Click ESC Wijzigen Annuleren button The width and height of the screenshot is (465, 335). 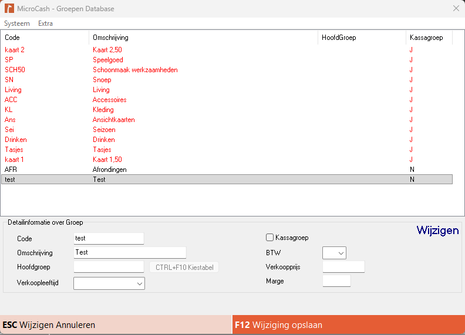[x=116, y=324]
